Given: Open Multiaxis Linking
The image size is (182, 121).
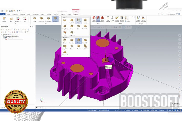Looking at the screenshot, I should click(x=117, y=19).
